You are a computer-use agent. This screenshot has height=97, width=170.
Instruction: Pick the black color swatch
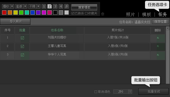[x=55, y=12]
